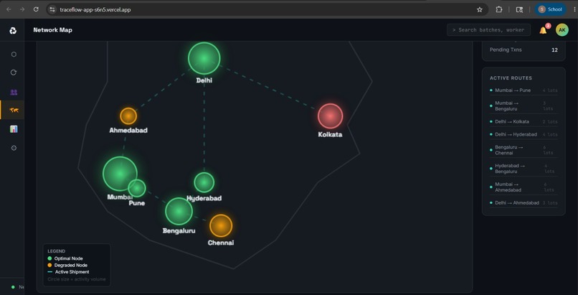578x295 pixels.
Task: Select the Pune node circle
Action: coord(137,188)
